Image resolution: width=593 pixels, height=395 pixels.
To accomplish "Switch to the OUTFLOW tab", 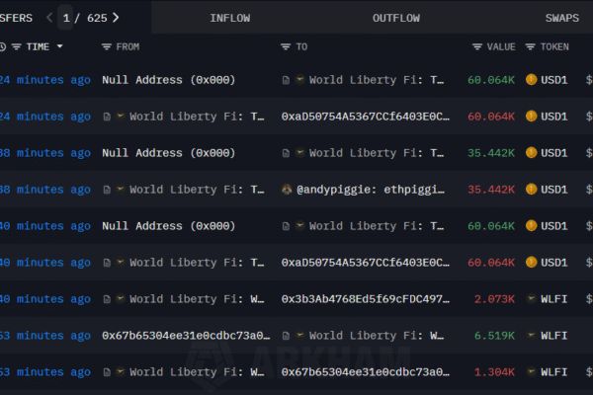I will click(x=395, y=18).
